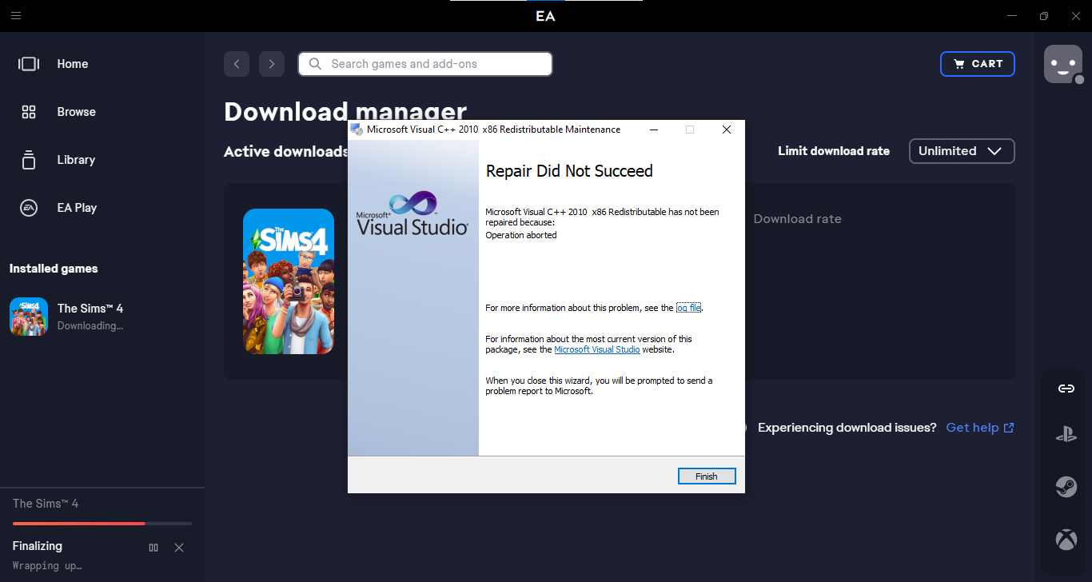Pause The Sims 4 download
1092x582 pixels.
[153, 548]
